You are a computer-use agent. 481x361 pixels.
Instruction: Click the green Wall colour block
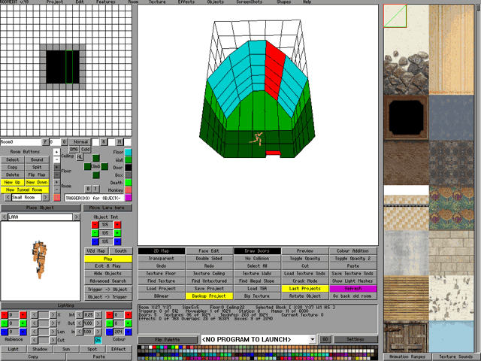coord(129,160)
